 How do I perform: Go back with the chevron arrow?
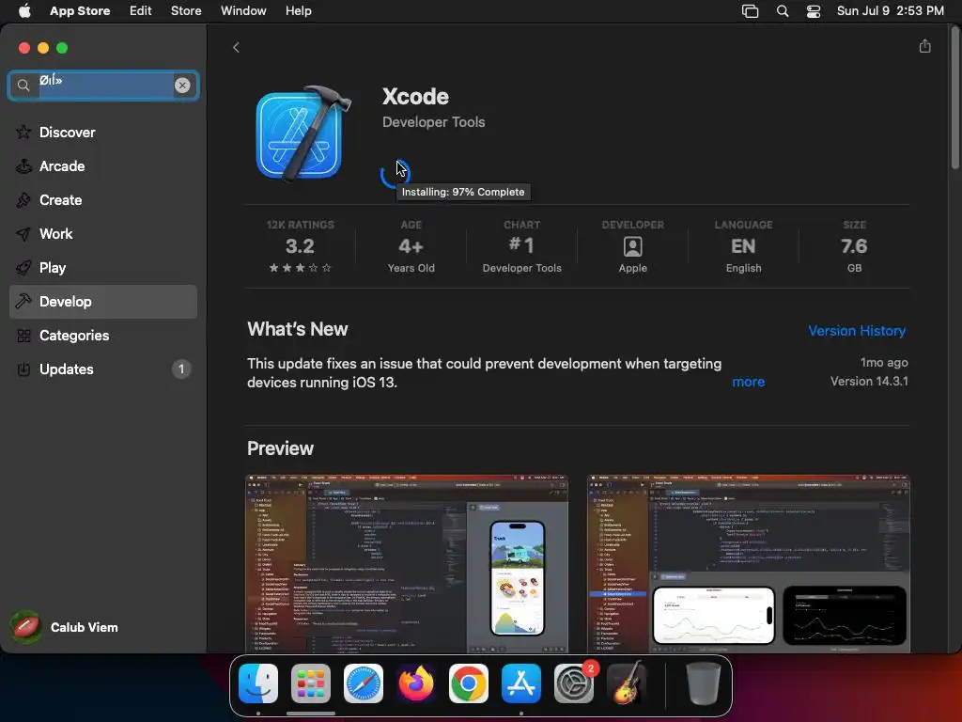[236, 47]
